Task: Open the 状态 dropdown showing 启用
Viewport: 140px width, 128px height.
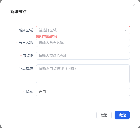Action: click(83, 92)
